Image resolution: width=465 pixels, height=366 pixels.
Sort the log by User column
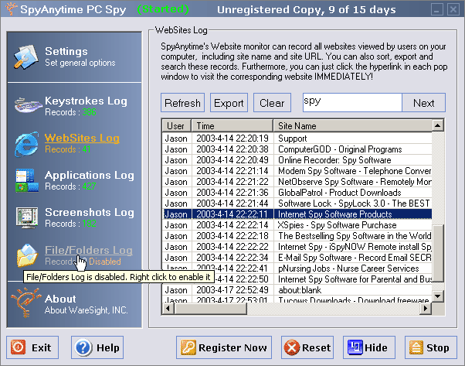coord(176,125)
